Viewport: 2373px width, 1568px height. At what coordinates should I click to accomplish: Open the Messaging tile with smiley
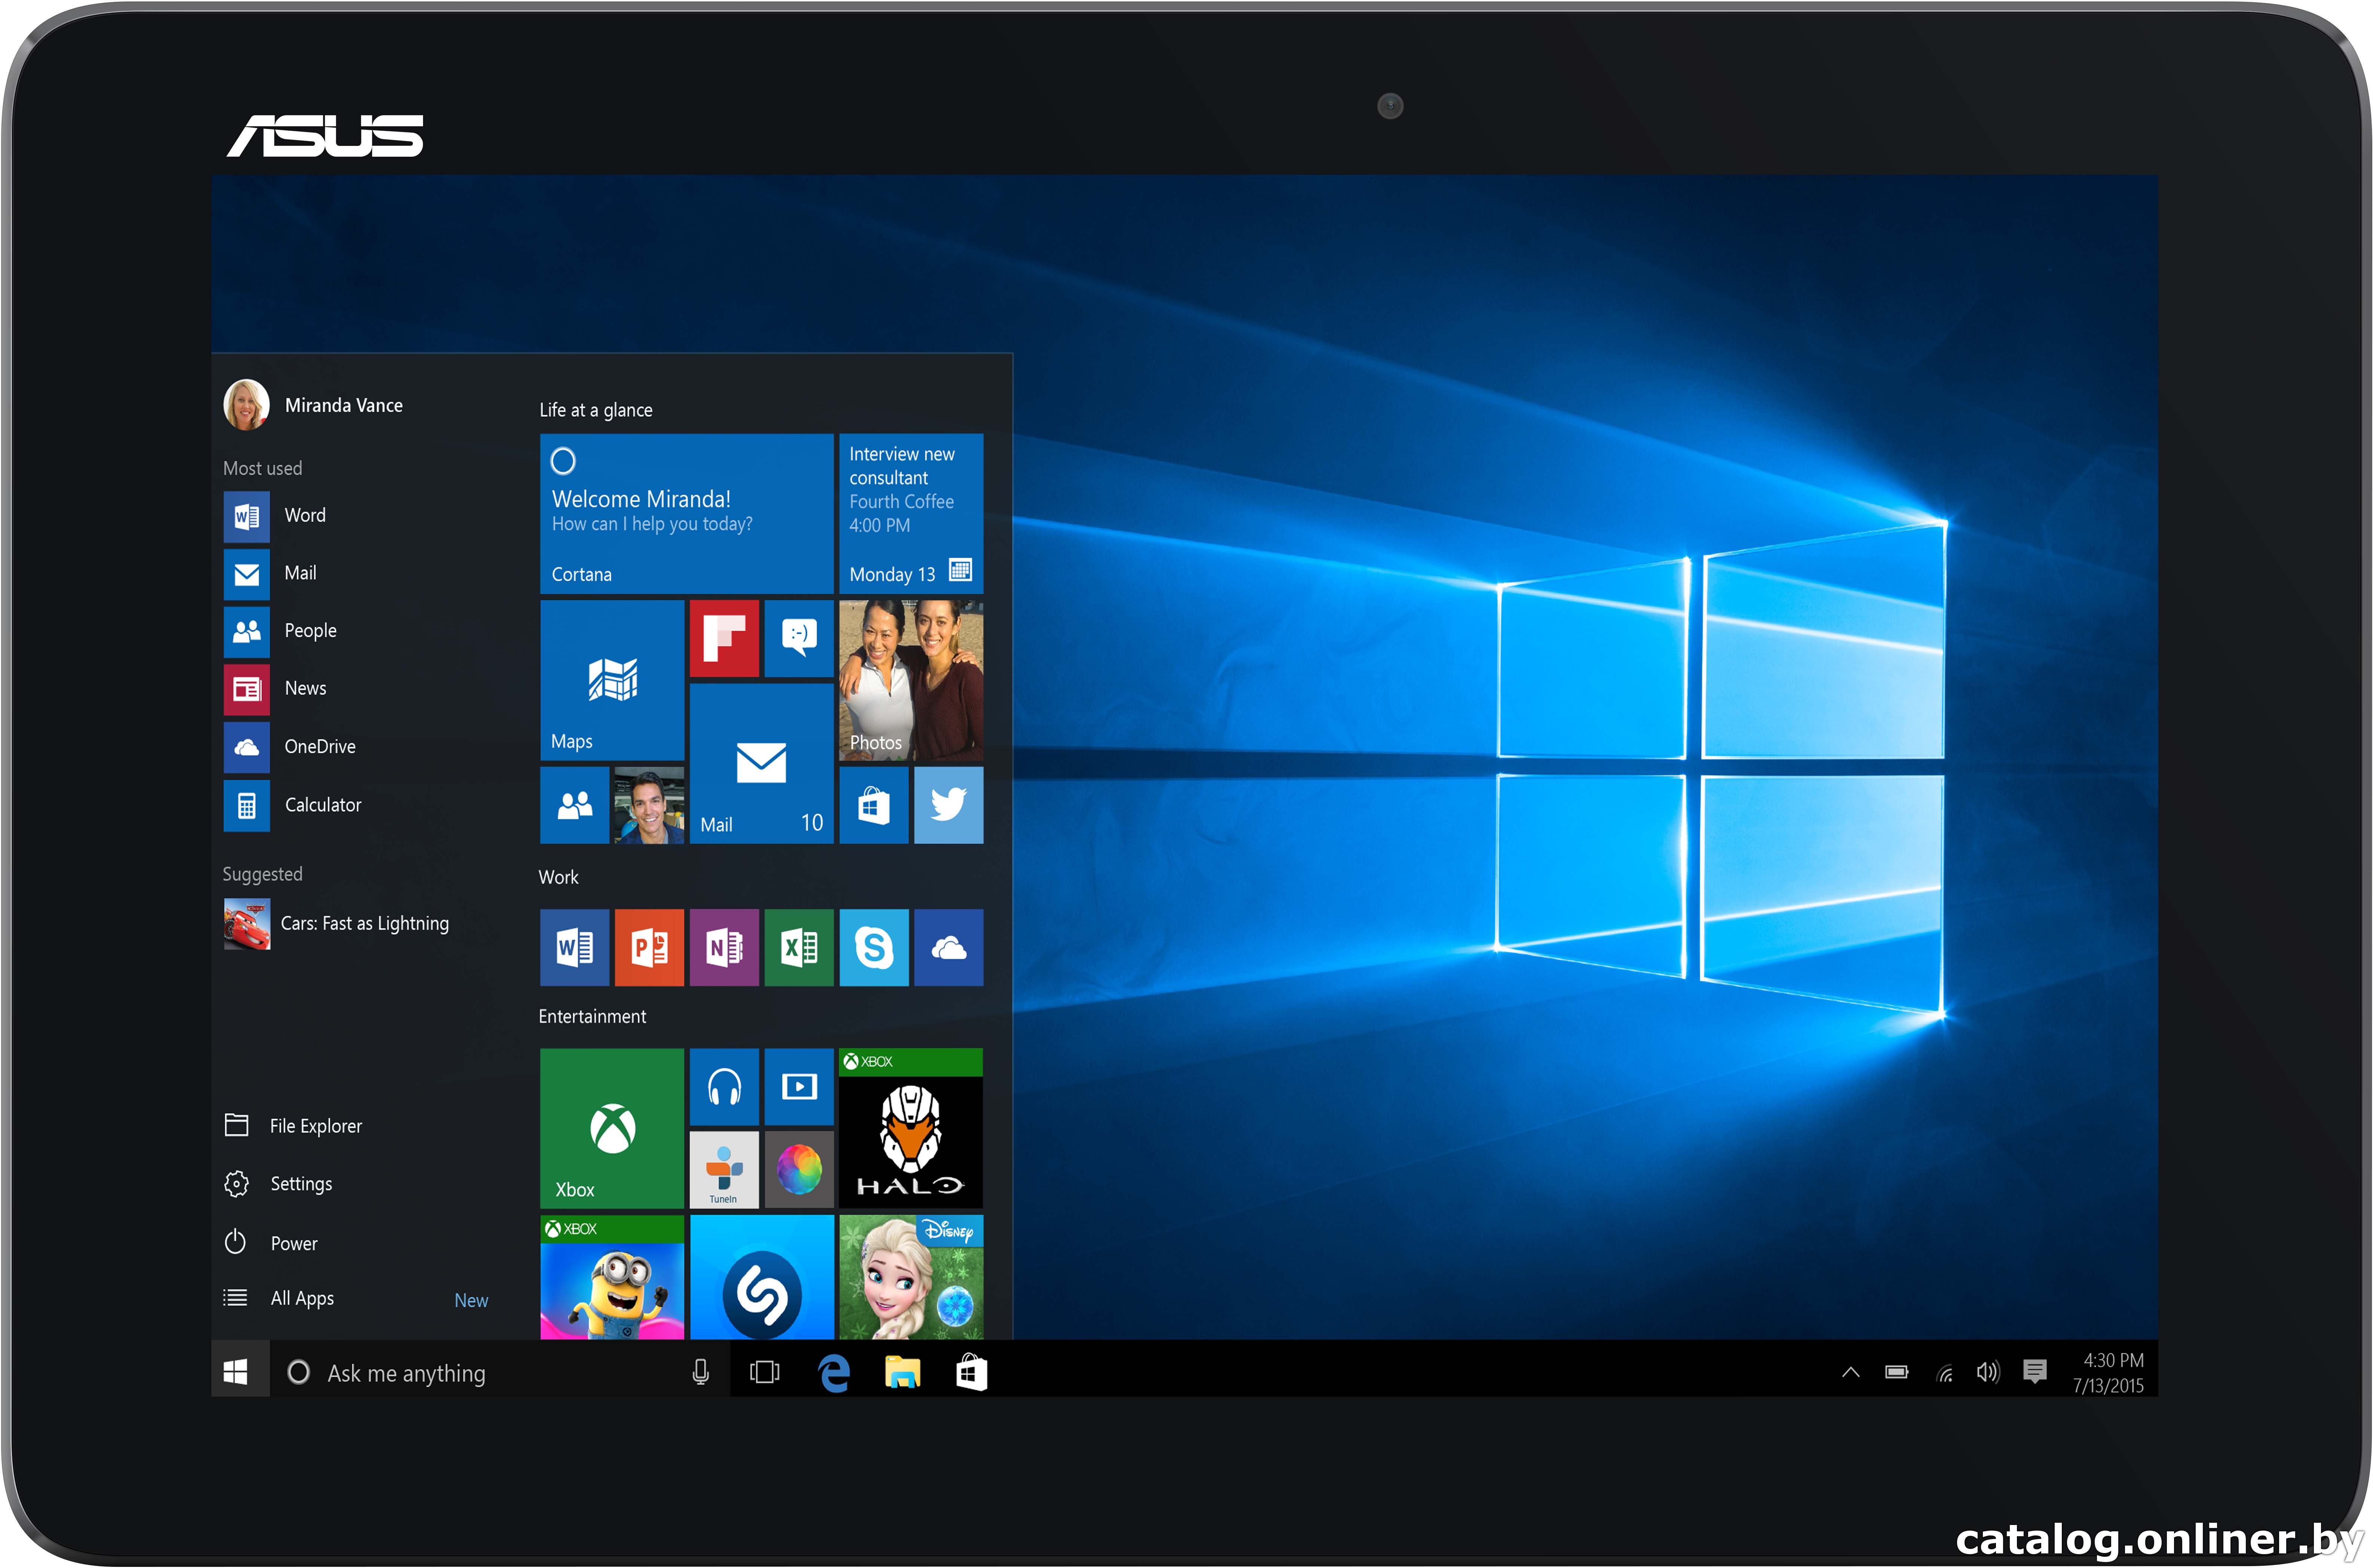click(799, 639)
